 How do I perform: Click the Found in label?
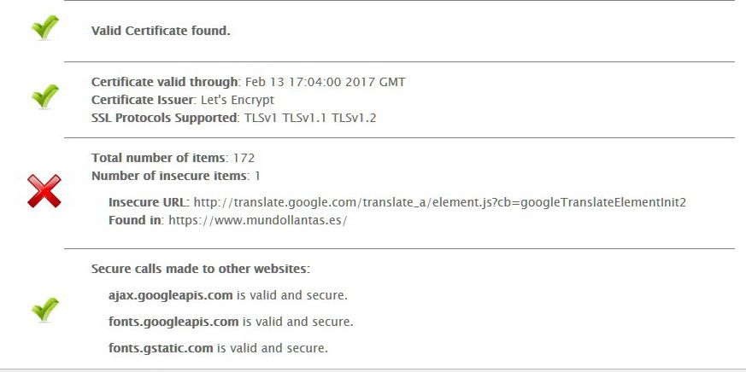tap(136, 220)
